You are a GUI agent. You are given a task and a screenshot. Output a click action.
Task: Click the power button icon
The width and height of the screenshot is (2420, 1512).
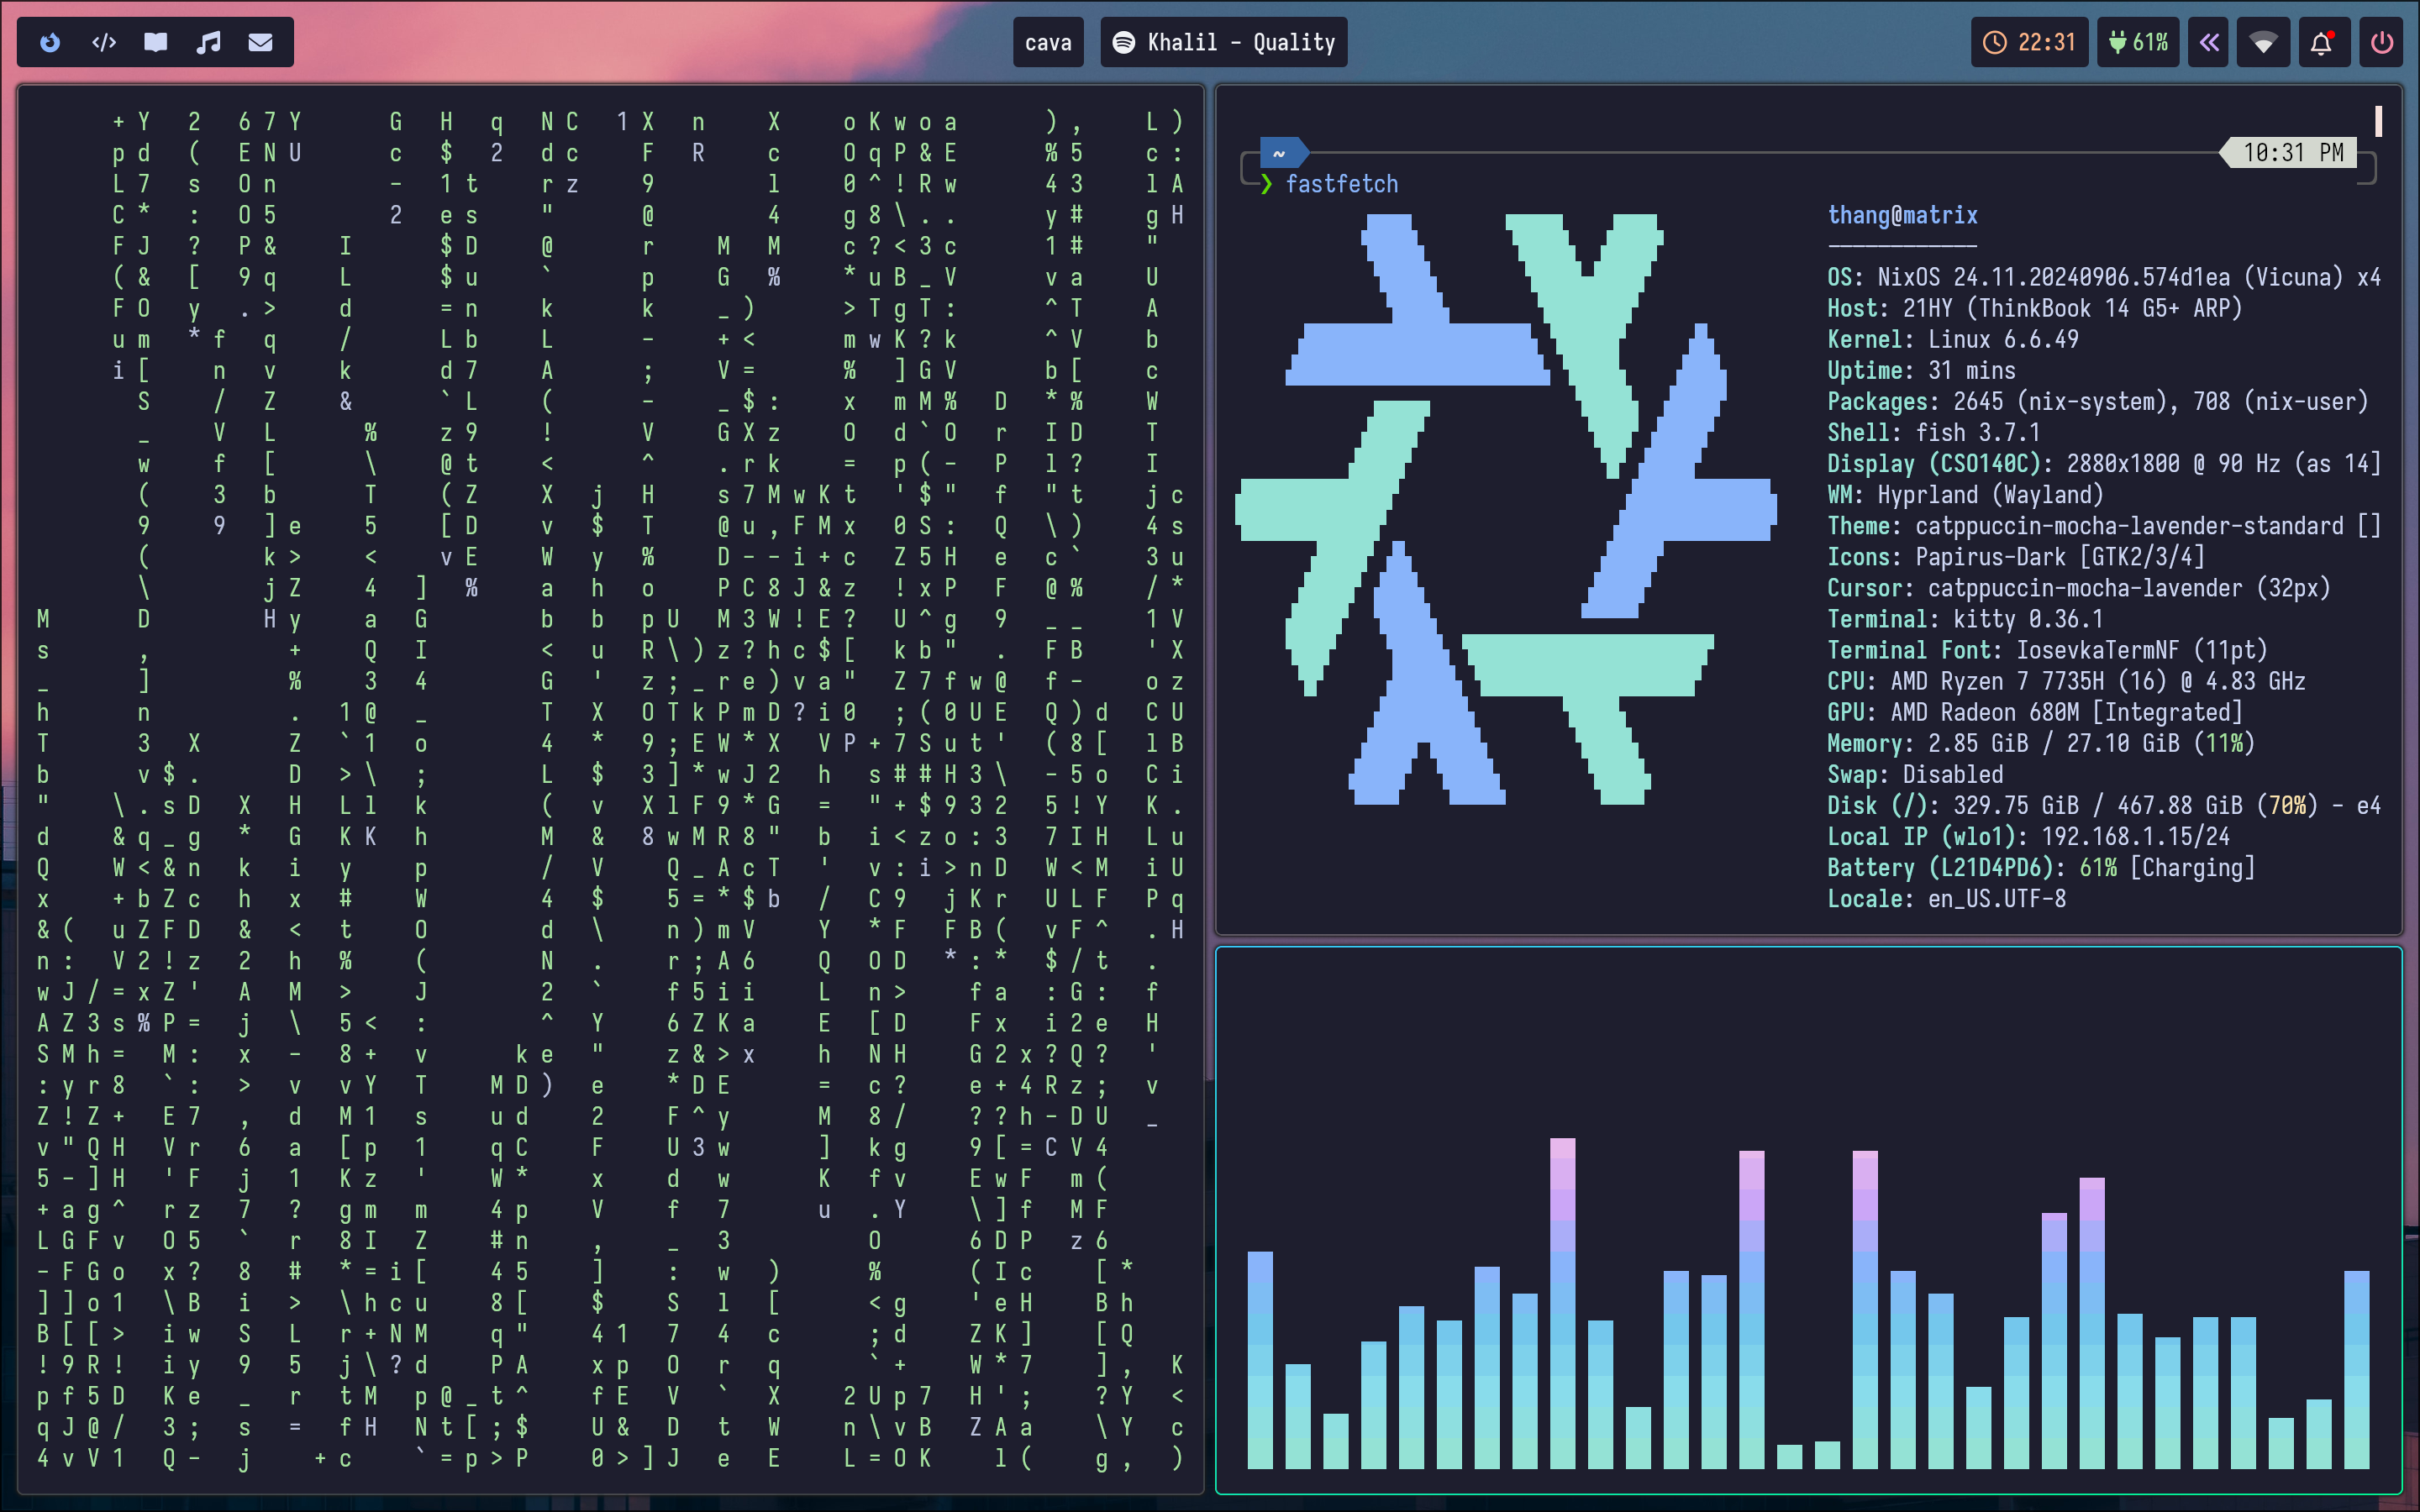point(2382,42)
